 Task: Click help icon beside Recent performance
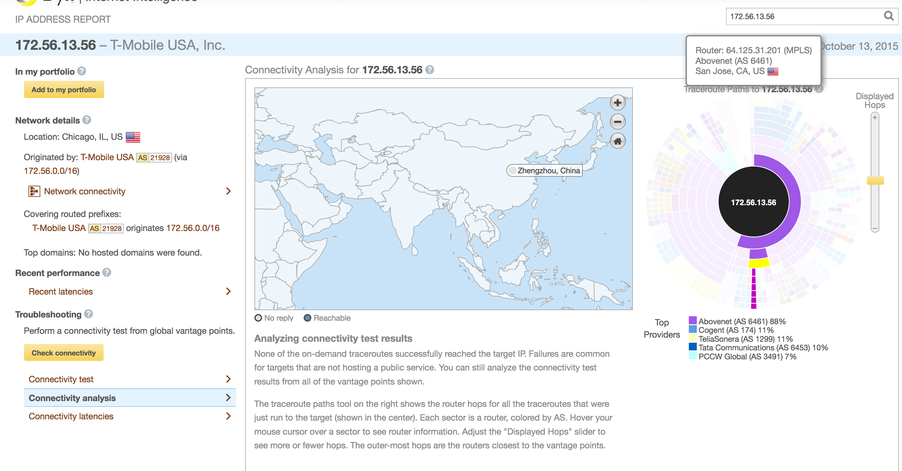pos(107,273)
